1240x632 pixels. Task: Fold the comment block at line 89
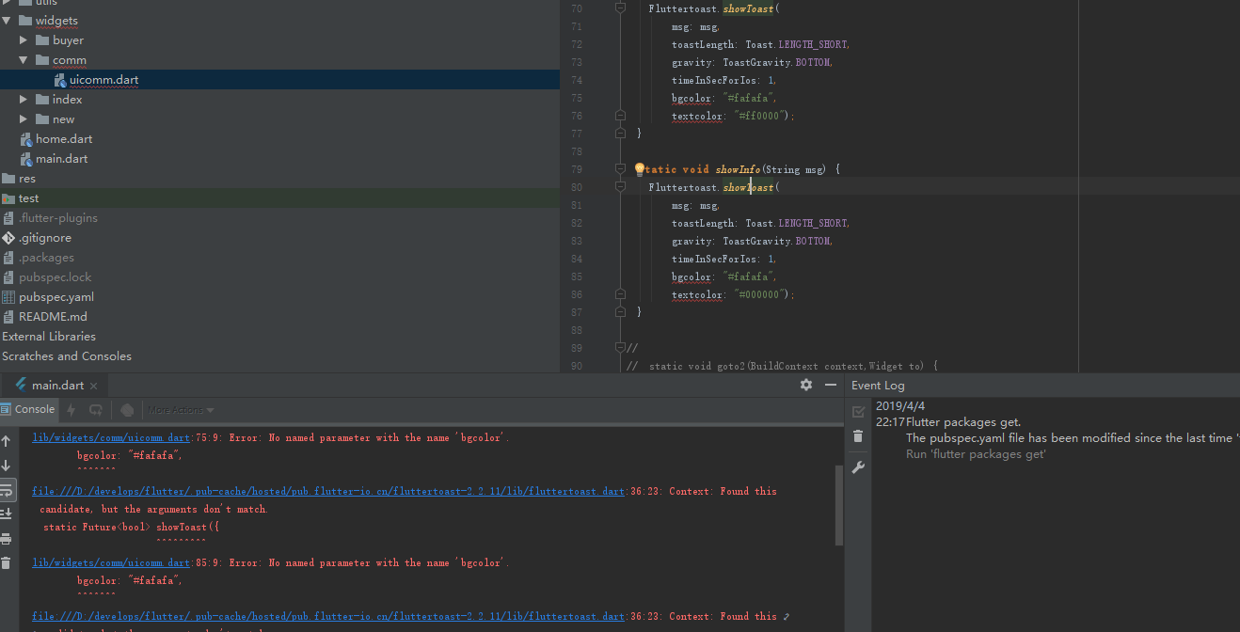click(x=620, y=348)
